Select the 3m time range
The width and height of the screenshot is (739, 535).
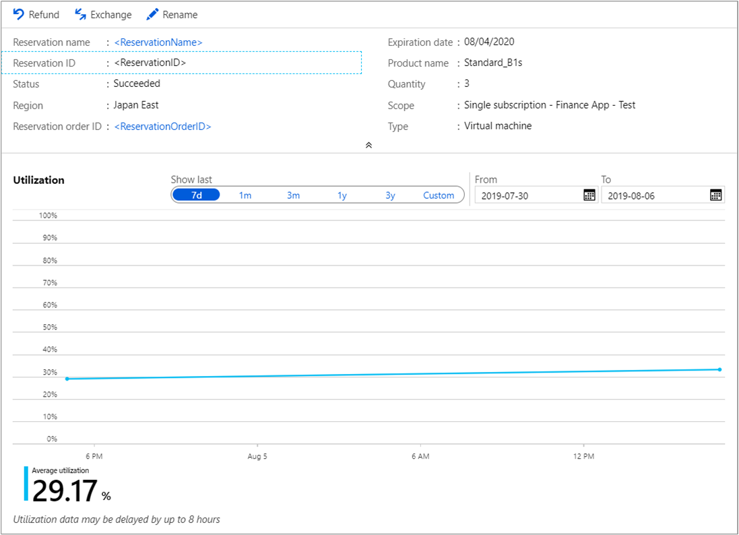pos(293,195)
